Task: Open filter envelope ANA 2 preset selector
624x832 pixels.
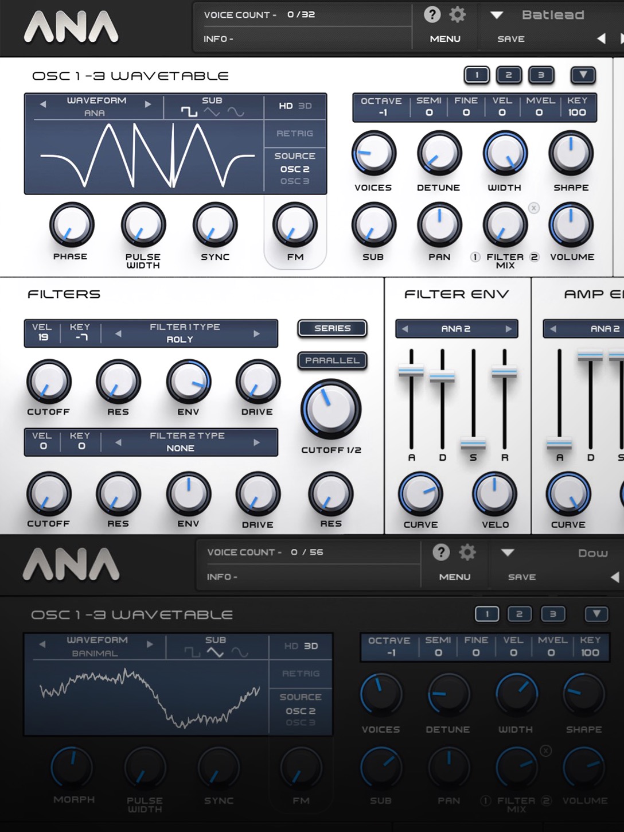Action: 457,329
